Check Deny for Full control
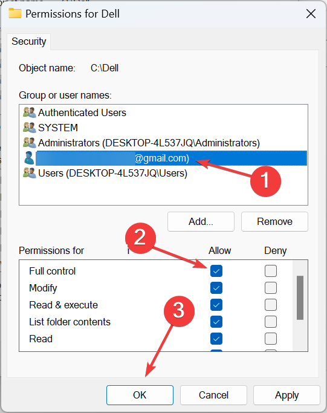The image size is (327, 413). point(271,271)
